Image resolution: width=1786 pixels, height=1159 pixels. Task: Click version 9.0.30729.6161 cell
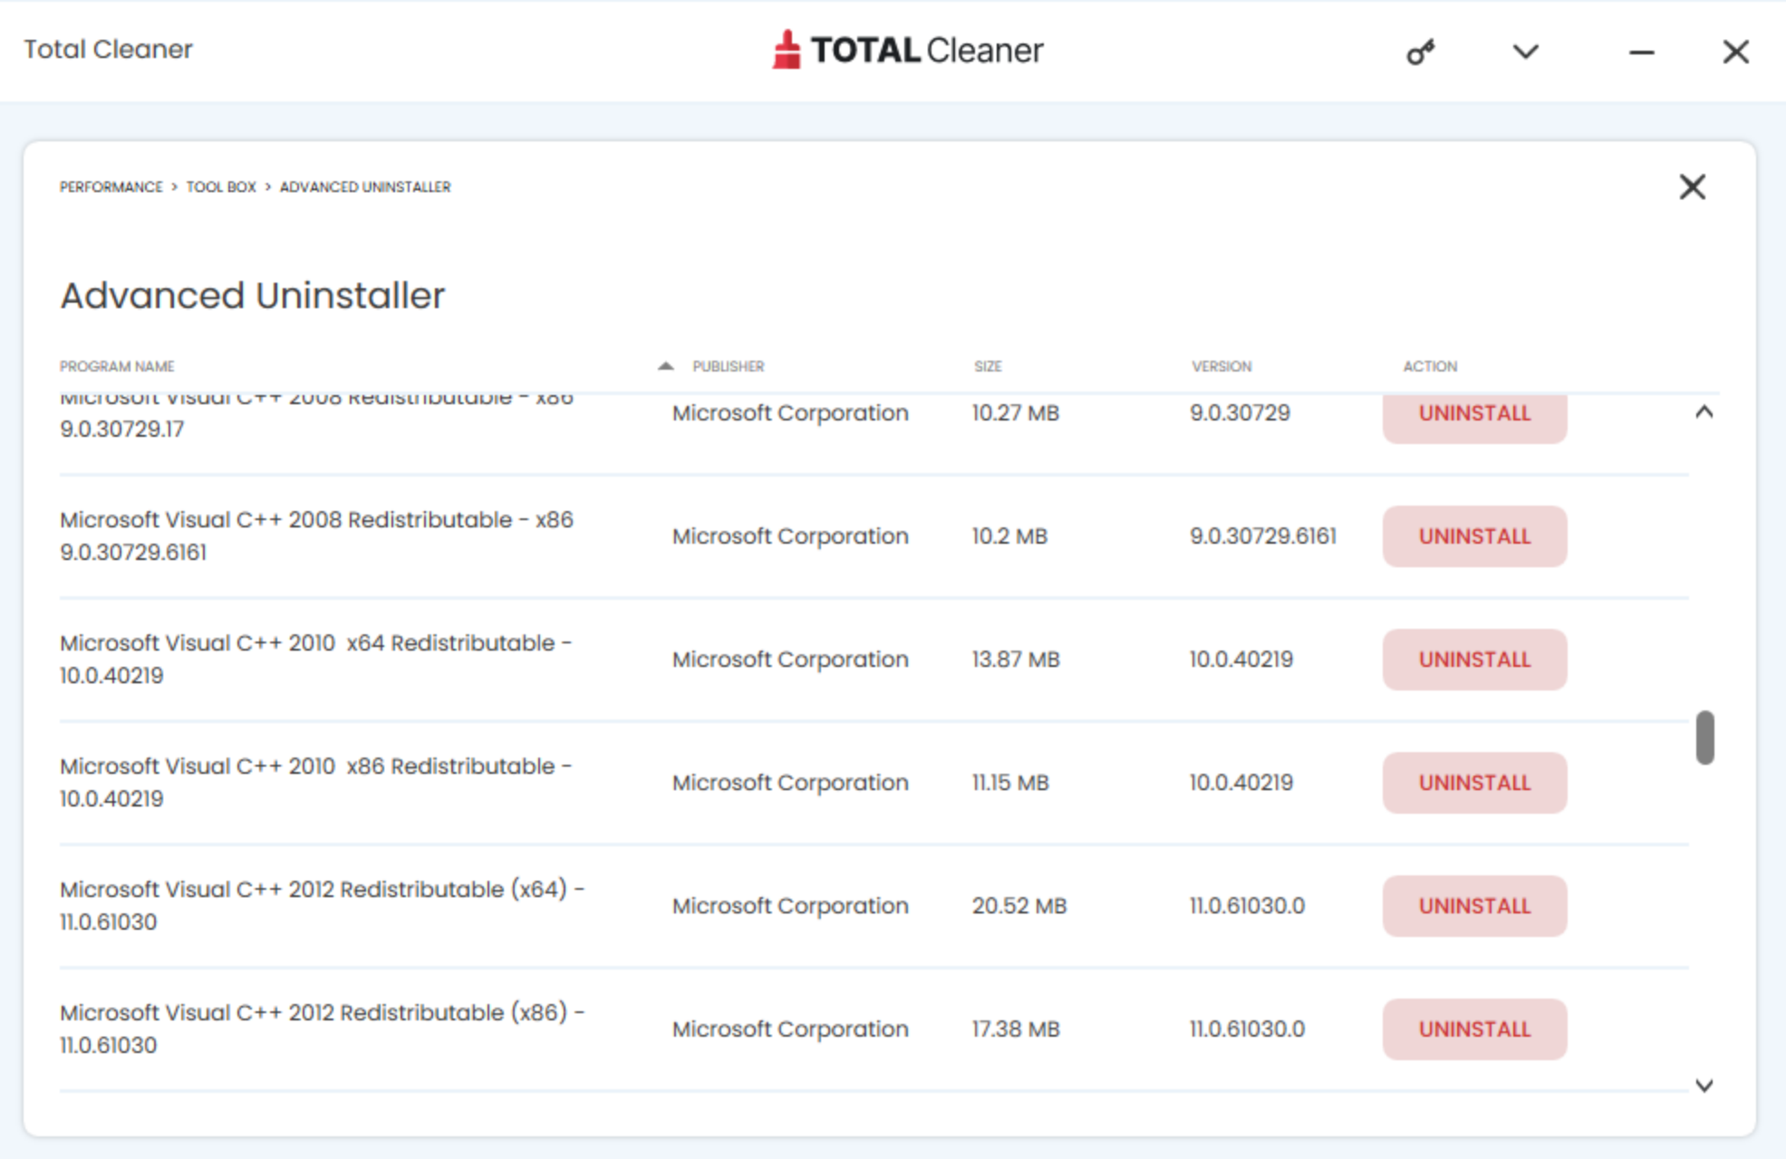1263,536
